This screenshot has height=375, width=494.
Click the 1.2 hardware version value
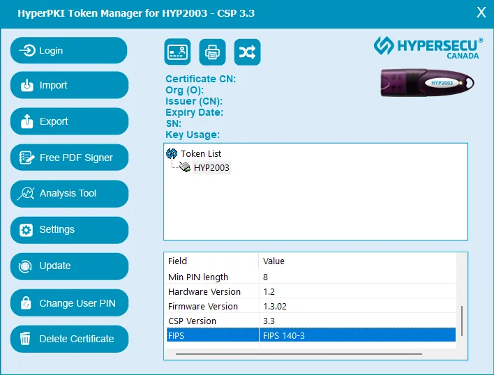click(x=269, y=291)
